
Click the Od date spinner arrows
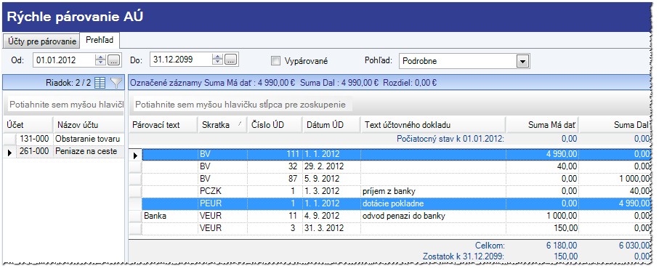pyautogui.click(x=100, y=60)
